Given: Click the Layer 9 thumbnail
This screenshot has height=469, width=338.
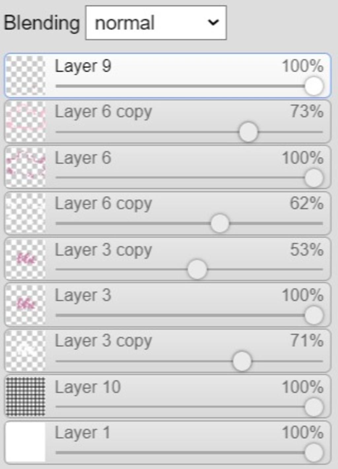Looking at the screenshot, I should click(x=26, y=76).
